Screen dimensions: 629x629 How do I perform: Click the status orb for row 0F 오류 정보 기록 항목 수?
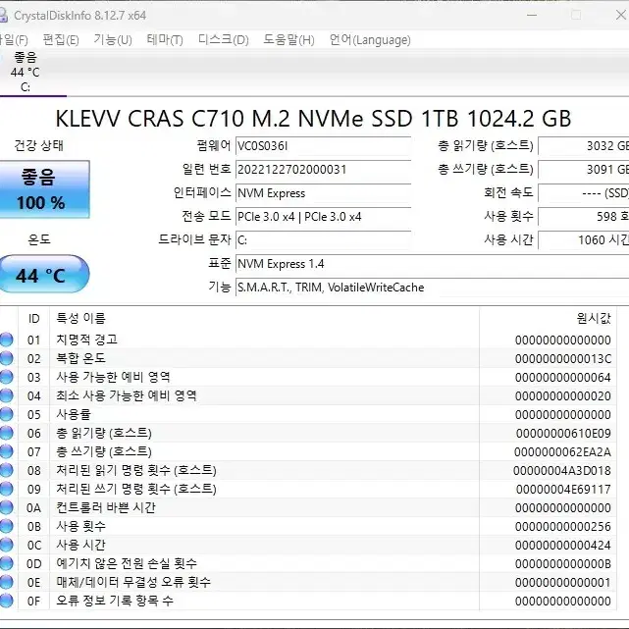coord(6,601)
